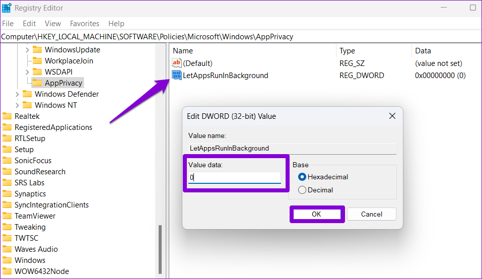Maximize the Registry Editor window
482x279 pixels.
(473, 8)
